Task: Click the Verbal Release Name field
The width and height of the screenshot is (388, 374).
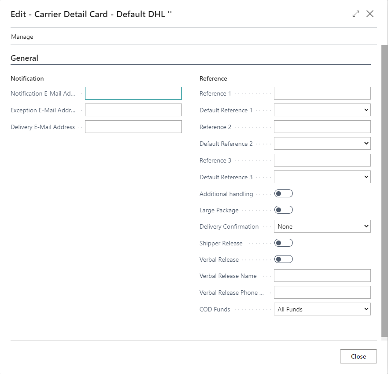Action: (322, 276)
